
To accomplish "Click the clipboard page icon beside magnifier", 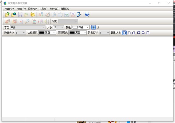I will point(34,21).
